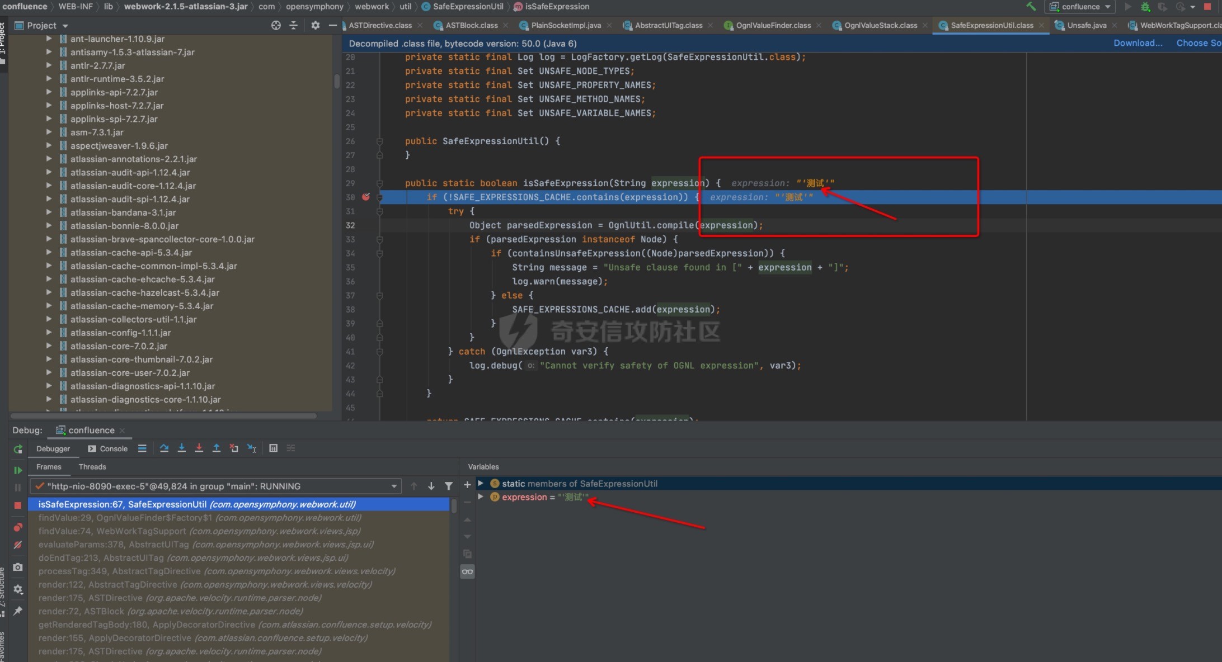This screenshot has width=1222, height=662.
Task: Toggle Mute Breakpoints icon
Action: coord(18,545)
